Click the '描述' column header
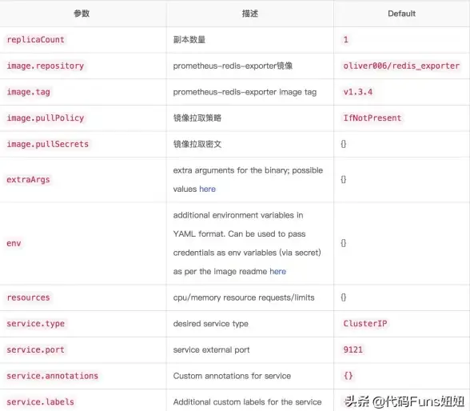Image resolution: width=470 pixels, height=411 pixels. click(x=250, y=14)
